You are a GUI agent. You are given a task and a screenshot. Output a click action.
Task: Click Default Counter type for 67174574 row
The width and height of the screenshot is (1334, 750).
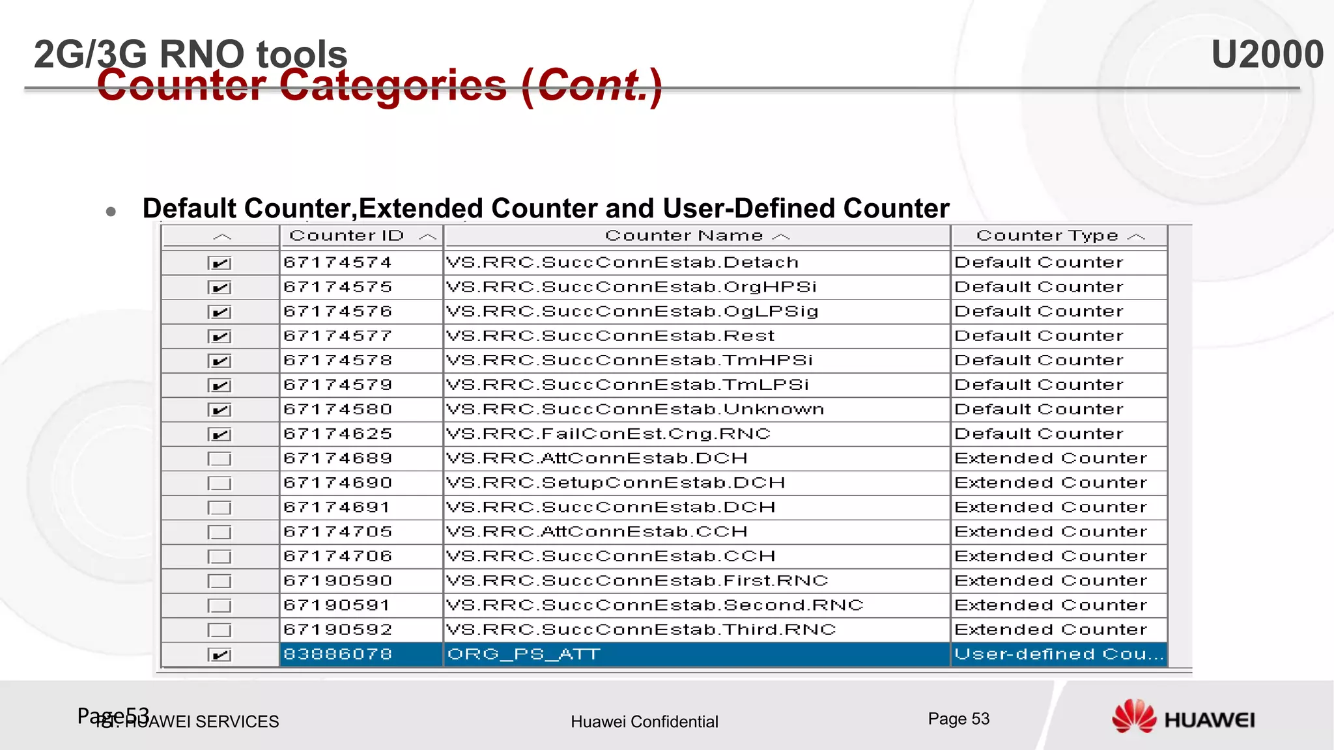1060,263
